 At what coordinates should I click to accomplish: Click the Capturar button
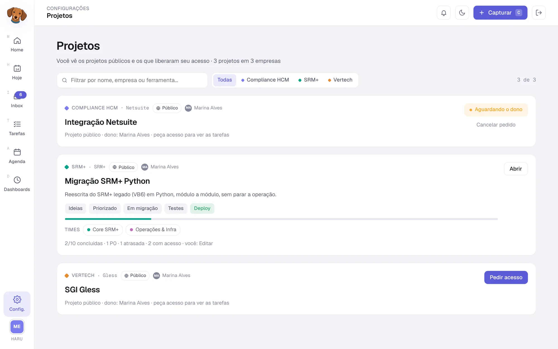tap(500, 13)
